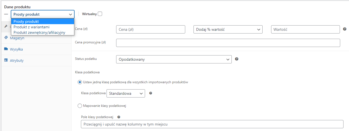The image size is (349, 131).
Task: Select Ustaw jedną klasę podatkową radio button
Action: click(80, 82)
